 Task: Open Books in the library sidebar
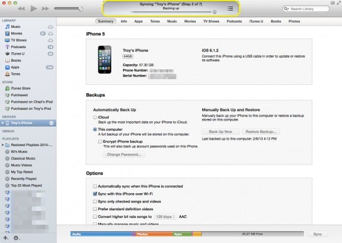pyautogui.click(x=15, y=61)
